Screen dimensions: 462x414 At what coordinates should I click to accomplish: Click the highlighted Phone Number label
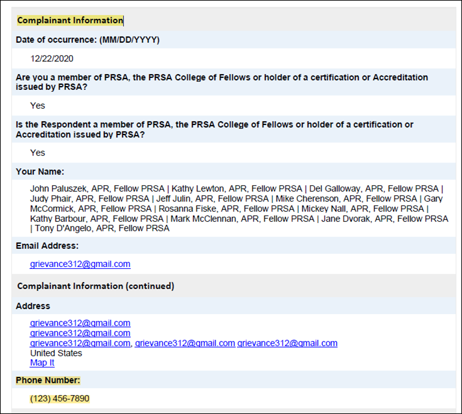(48, 380)
